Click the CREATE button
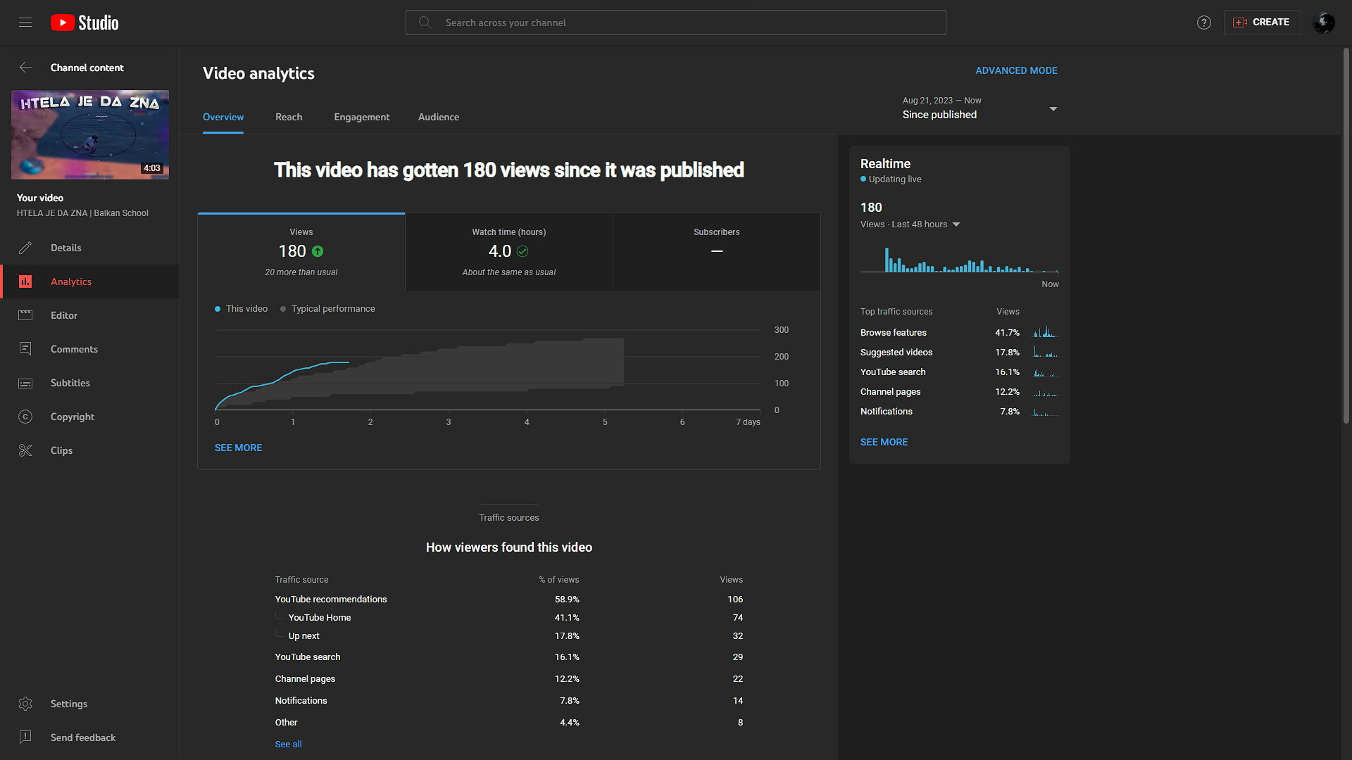The height and width of the screenshot is (760, 1352). pos(1262,23)
